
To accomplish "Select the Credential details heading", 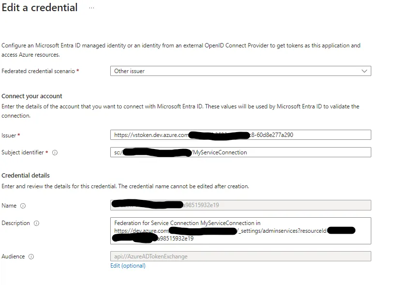I will click(x=26, y=175).
